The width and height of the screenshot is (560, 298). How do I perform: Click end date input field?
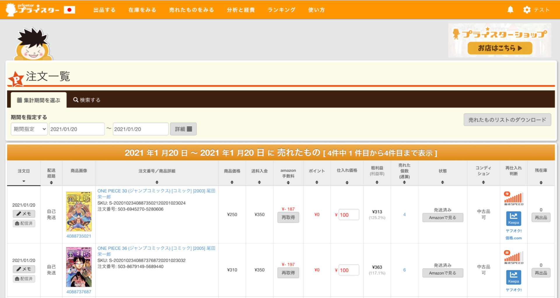pos(141,129)
